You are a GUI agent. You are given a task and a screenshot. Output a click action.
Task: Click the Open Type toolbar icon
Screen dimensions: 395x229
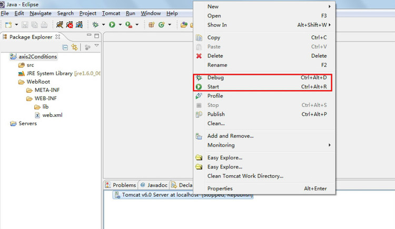(184, 25)
